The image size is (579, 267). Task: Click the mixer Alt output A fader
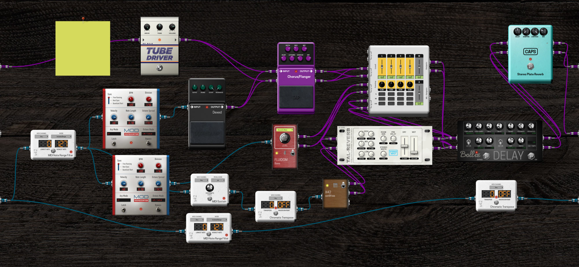[419, 93]
